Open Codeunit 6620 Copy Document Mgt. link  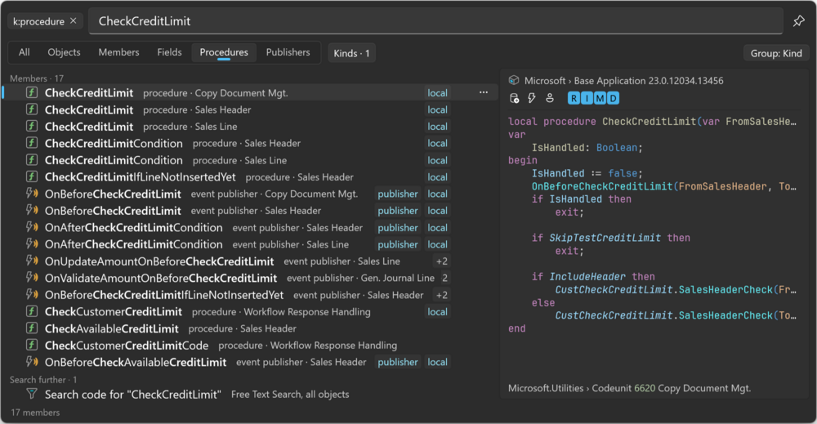click(x=672, y=388)
